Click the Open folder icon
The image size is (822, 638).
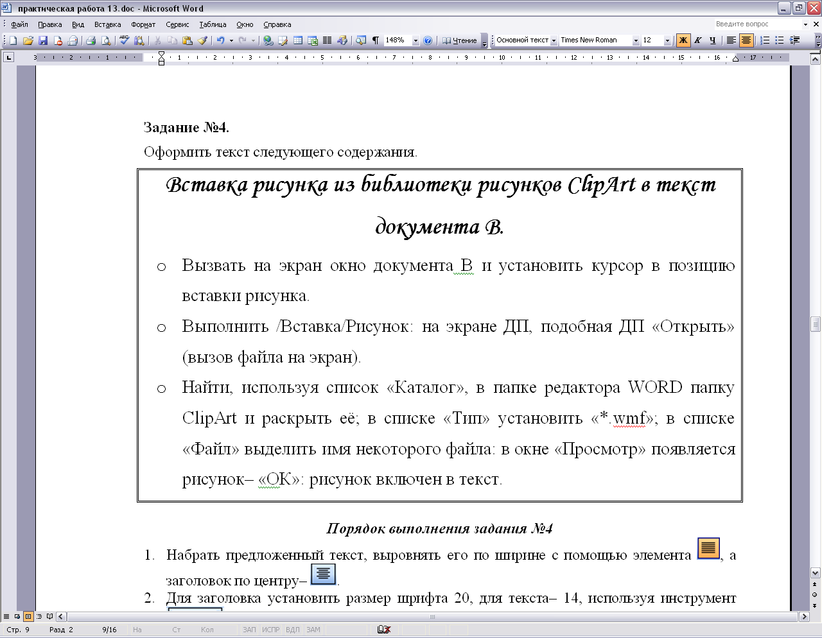click(x=28, y=40)
